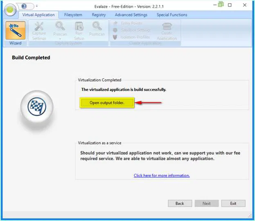Image resolution: width=255 pixels, height=221 pixels.
Task: Switch to the Advanced Settings tab
Action: pyautogui.click(x=131, y=15)
